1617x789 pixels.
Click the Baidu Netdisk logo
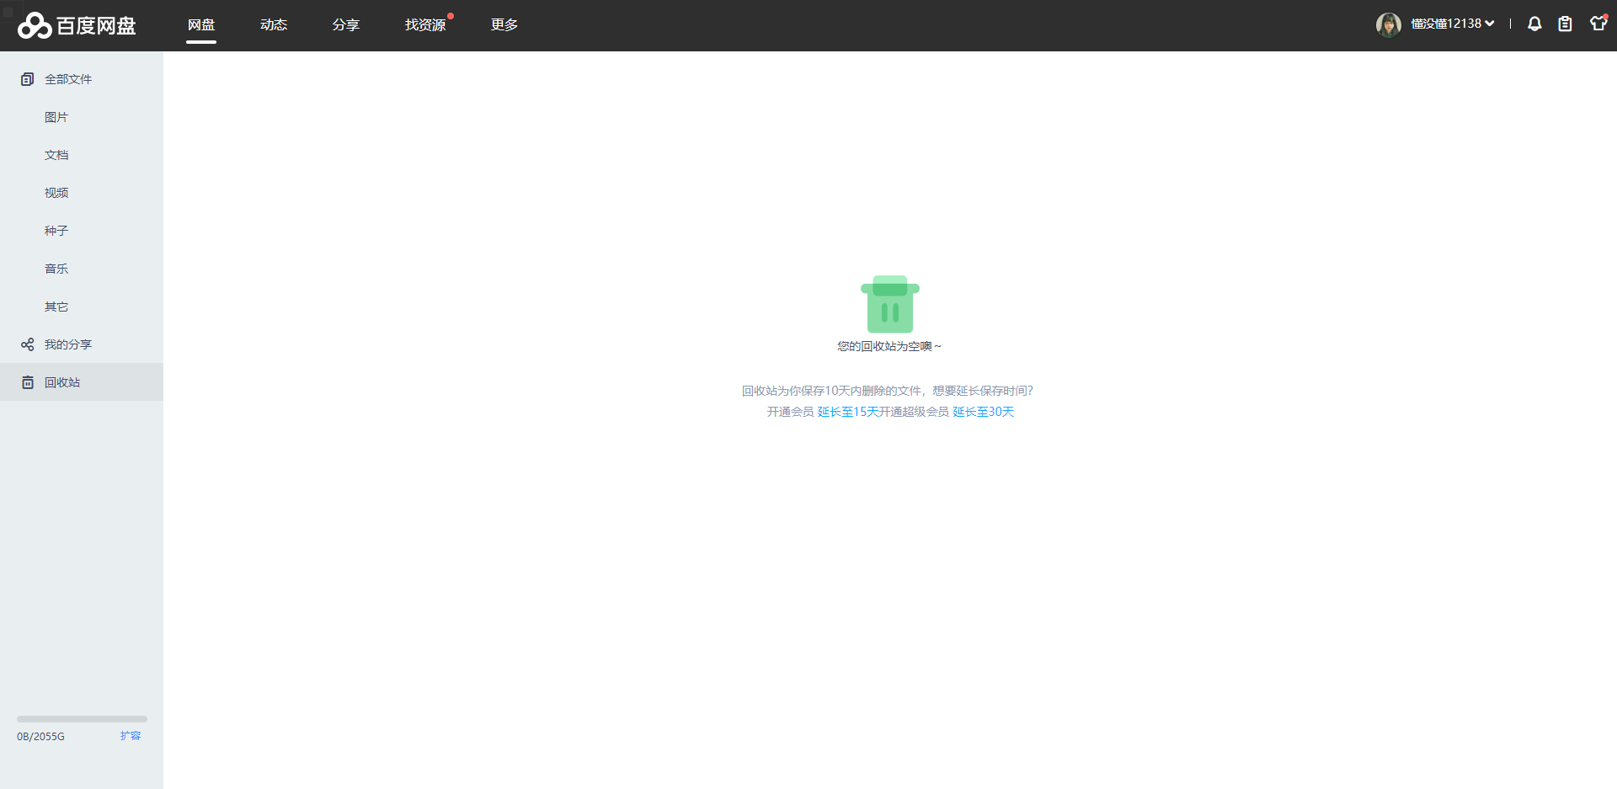click(x=77, y=25)
